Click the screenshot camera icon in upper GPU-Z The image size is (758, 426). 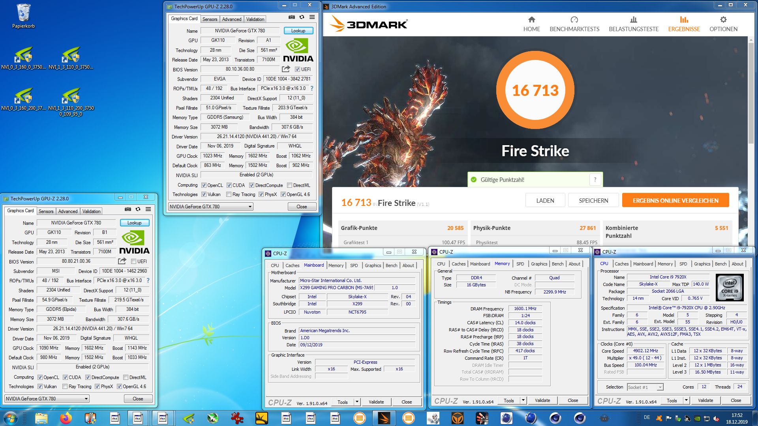pyautogui.click(x=291, y=17)
